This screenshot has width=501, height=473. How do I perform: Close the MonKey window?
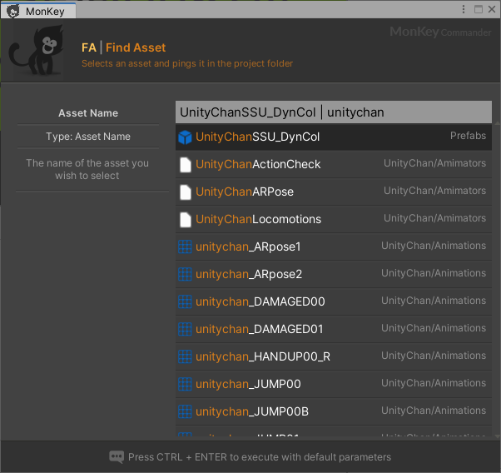(x=492, y=9)
